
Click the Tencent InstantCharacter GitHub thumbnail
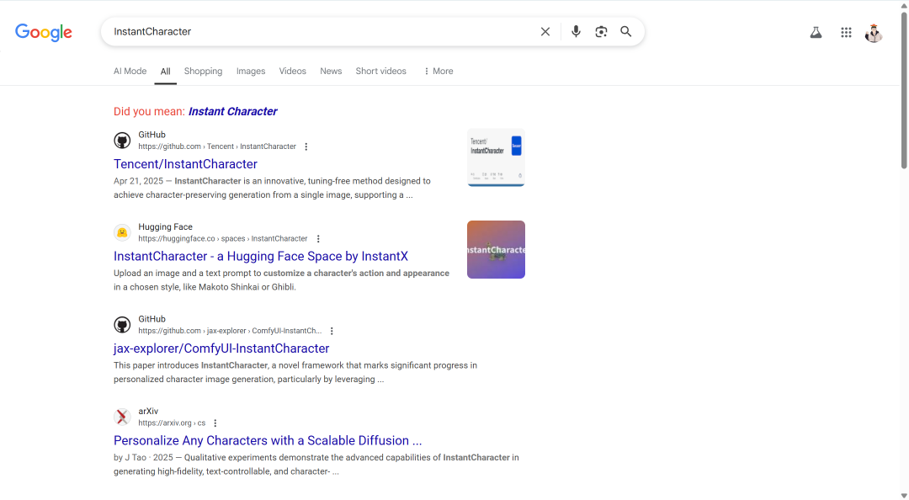[497, 157]
